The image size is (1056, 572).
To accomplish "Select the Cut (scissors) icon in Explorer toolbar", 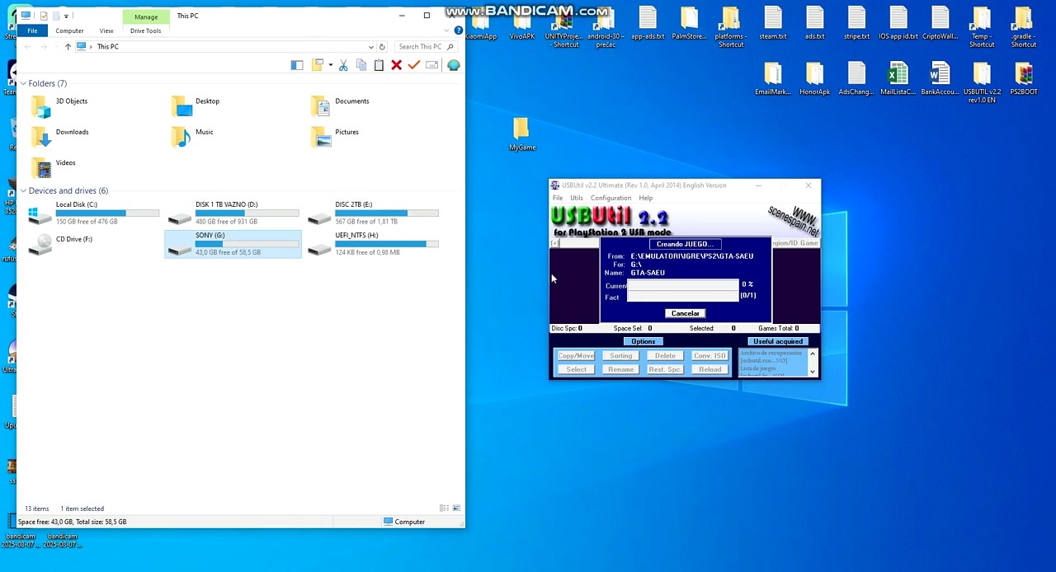I will (343, 65).
